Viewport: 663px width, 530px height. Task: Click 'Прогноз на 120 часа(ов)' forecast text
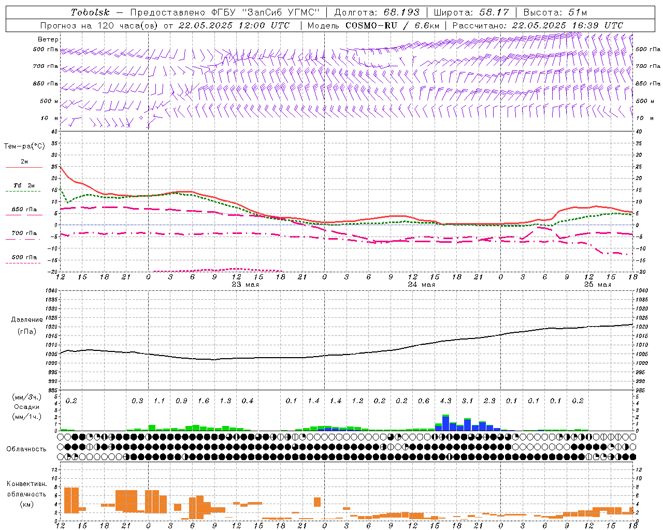pyautogui.click(x=99, y=25)
